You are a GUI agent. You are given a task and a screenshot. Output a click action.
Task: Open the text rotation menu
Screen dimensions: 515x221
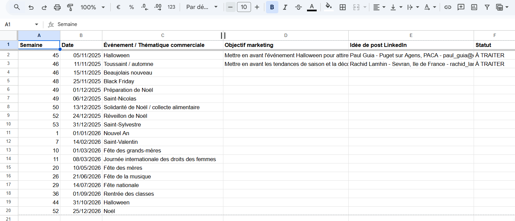pyautogui.click(x=430, y=7)
